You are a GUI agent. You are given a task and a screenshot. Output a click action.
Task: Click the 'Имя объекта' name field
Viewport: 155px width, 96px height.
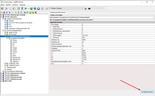click(x=69, y=17)
